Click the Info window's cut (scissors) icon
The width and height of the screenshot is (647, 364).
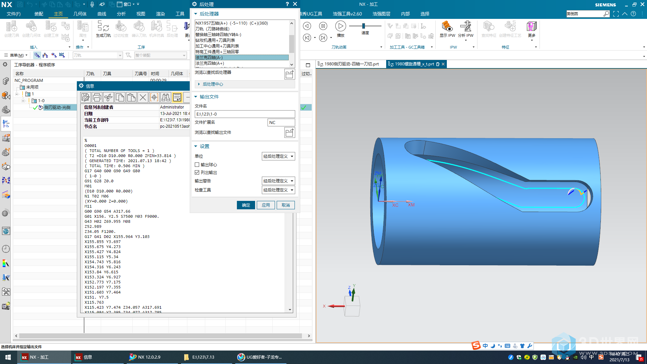click(109, 97)
